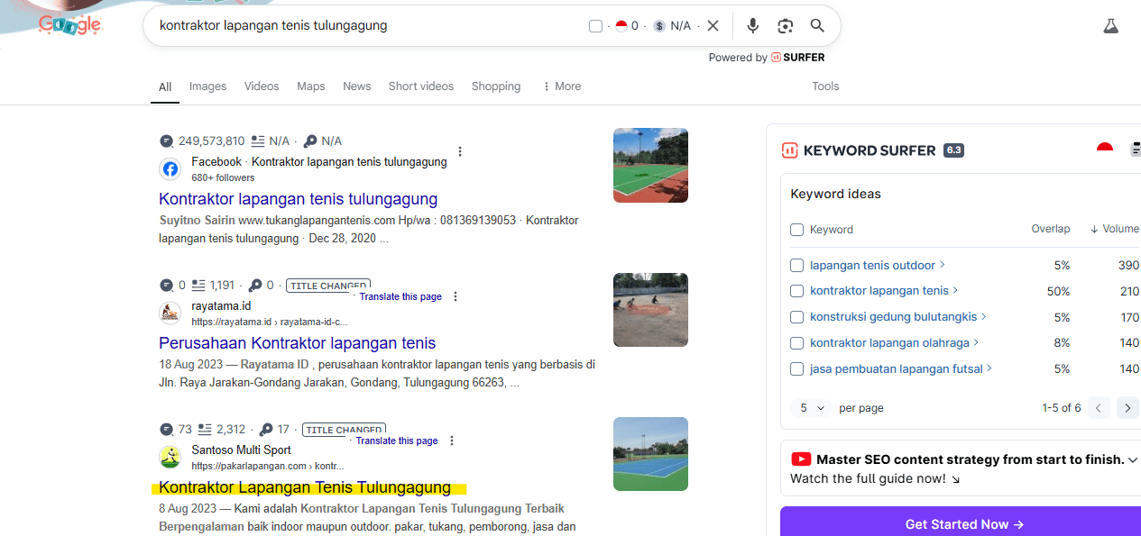Open 'Perusahaan Kontraktor lapangan tenis' result link

[x=297, y=343]
